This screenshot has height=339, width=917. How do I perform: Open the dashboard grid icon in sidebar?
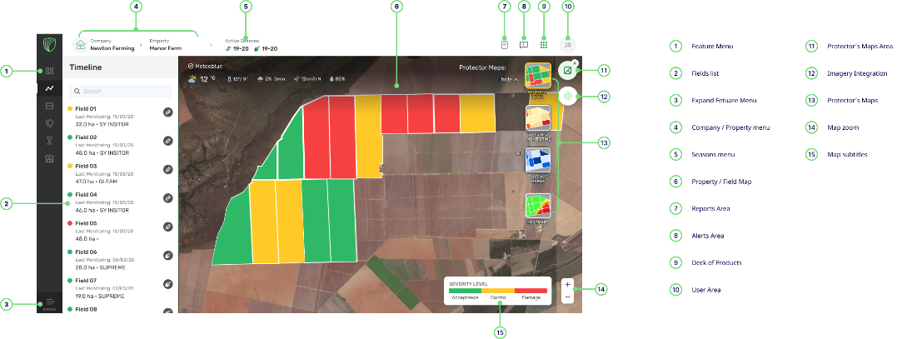click(49, 71)
